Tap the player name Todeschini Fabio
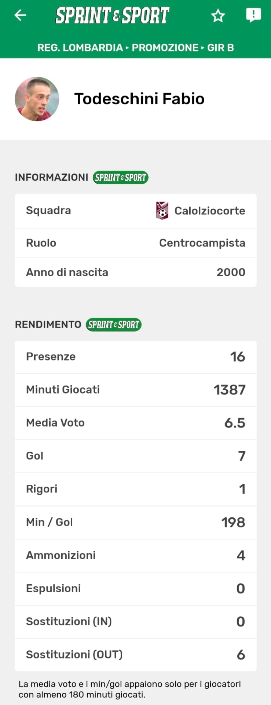Image resolution: width=271 pixels, height=705 pixels. point(139,99)
